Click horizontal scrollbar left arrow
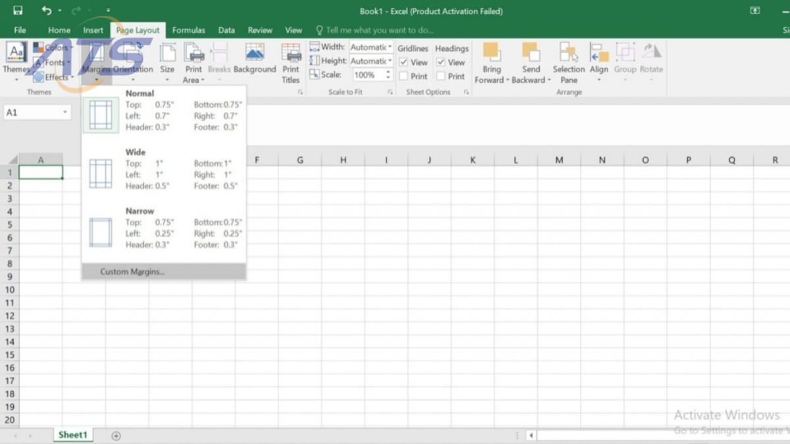The width and height of the screenshot is (790, 444). click(x=531, y=435)
